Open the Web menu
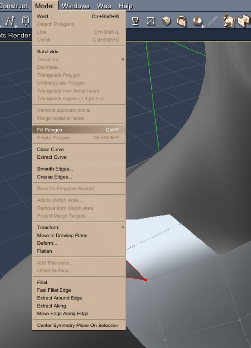This screenshot has height=348, width=251. tap(104, 6)
